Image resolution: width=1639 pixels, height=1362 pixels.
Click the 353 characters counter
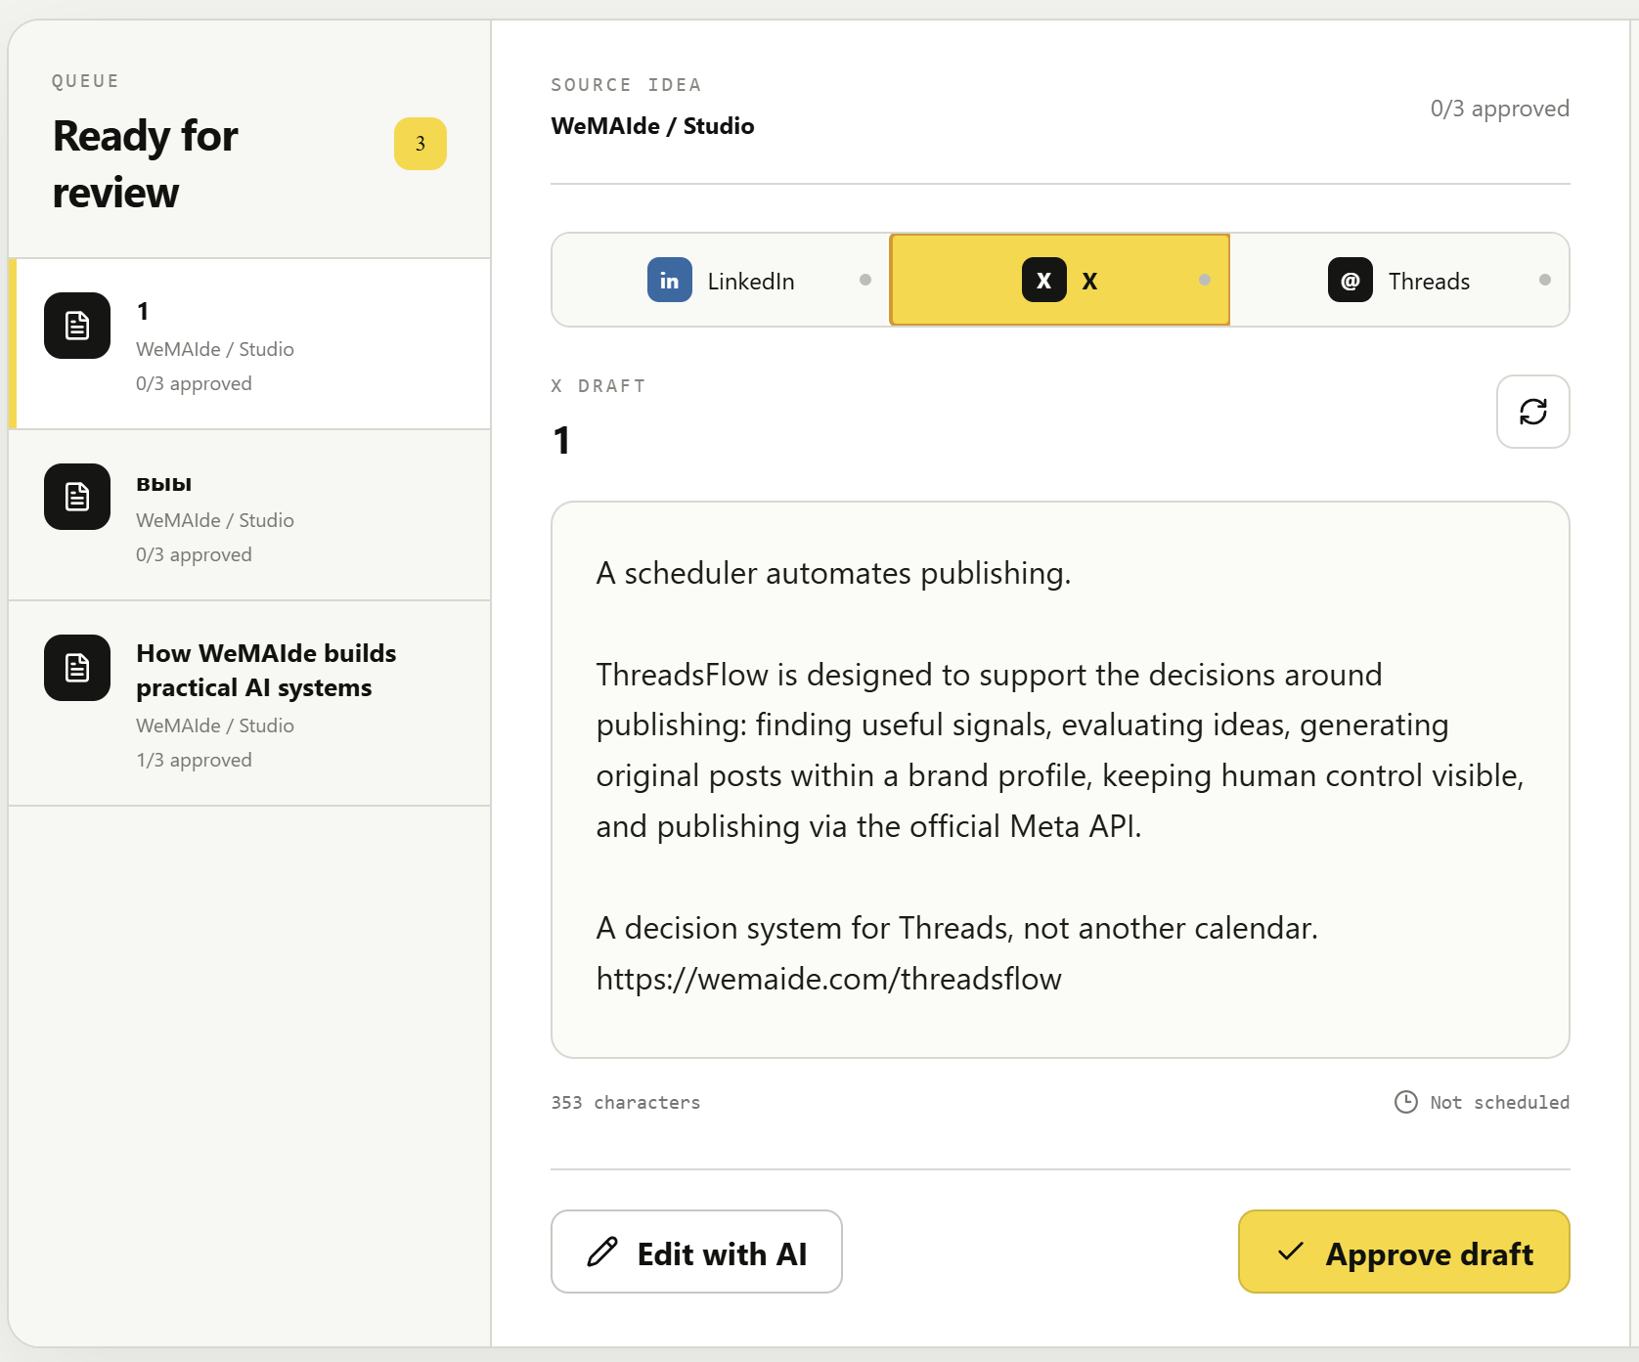point(626,1103)
